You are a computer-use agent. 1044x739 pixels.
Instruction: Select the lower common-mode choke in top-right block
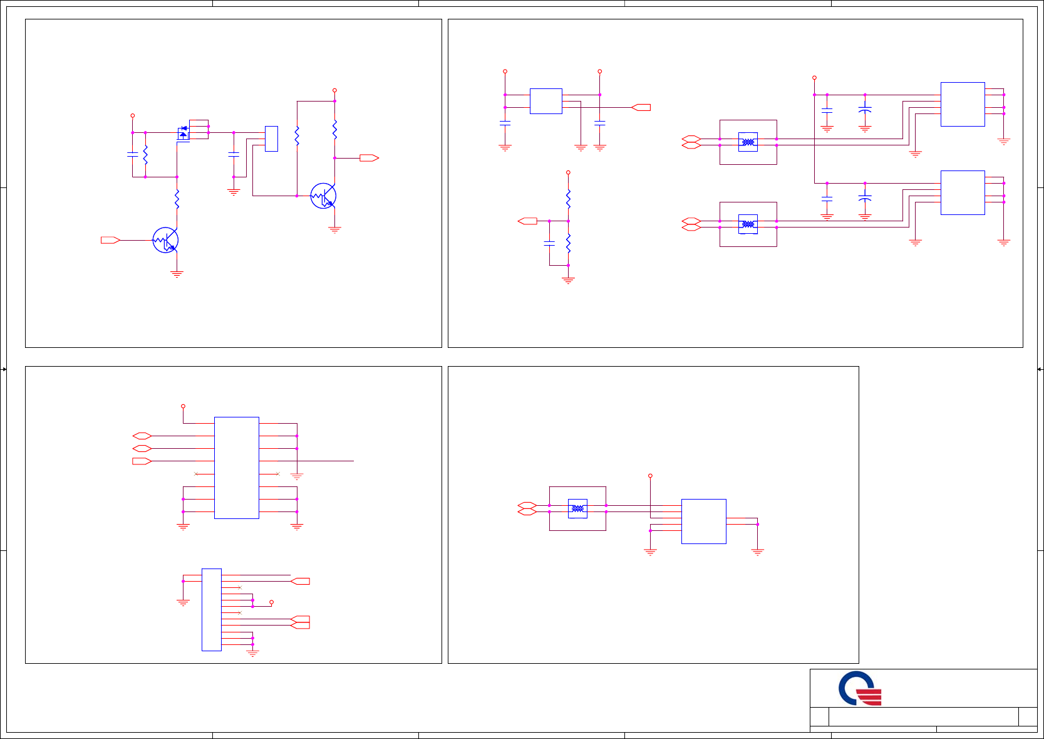(748, 224)
